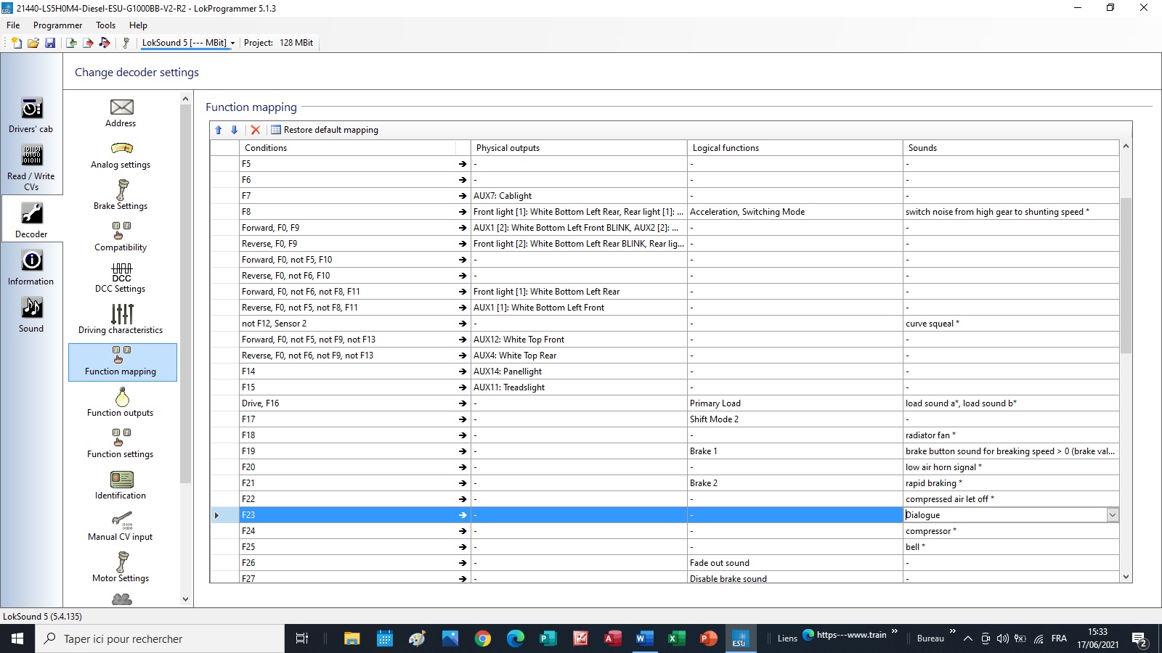
Task: Open Function settings category
Action: (x=121, y=444)
